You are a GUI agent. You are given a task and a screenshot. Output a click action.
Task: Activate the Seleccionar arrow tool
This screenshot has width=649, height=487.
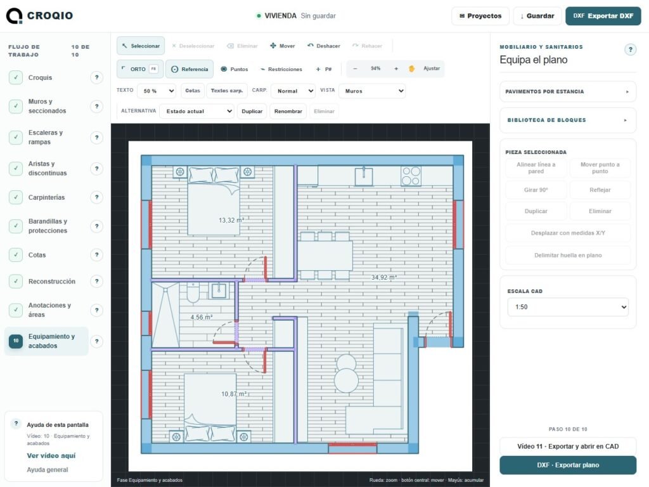141,46
